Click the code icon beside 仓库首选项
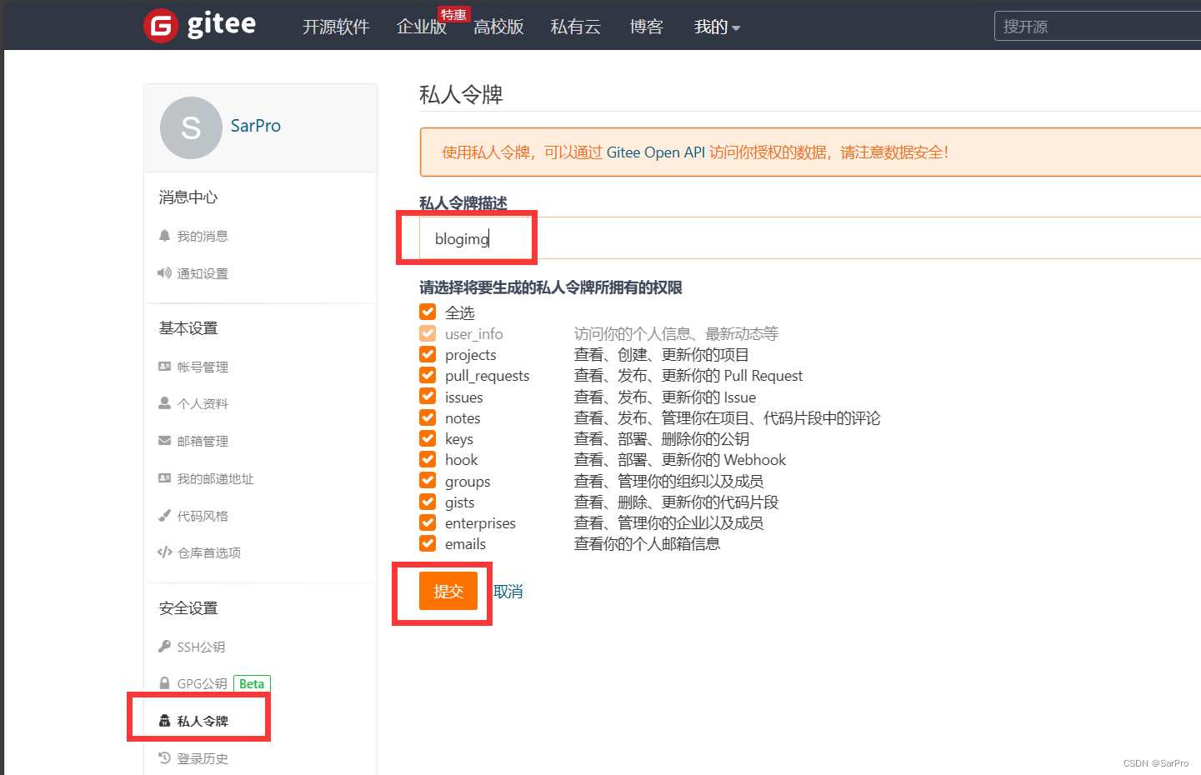This screenshot has width=1201, height=775. (x=165, y=552)
